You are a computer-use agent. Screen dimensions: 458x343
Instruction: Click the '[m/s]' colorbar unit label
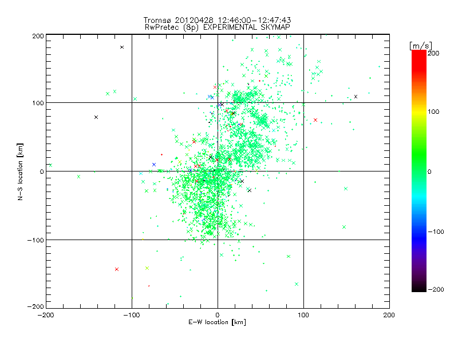pyautogui.click(x=420, y=46)
